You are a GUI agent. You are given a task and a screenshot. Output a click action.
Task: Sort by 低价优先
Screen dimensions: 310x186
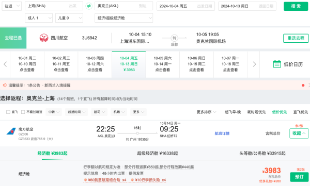pos(280,112)
